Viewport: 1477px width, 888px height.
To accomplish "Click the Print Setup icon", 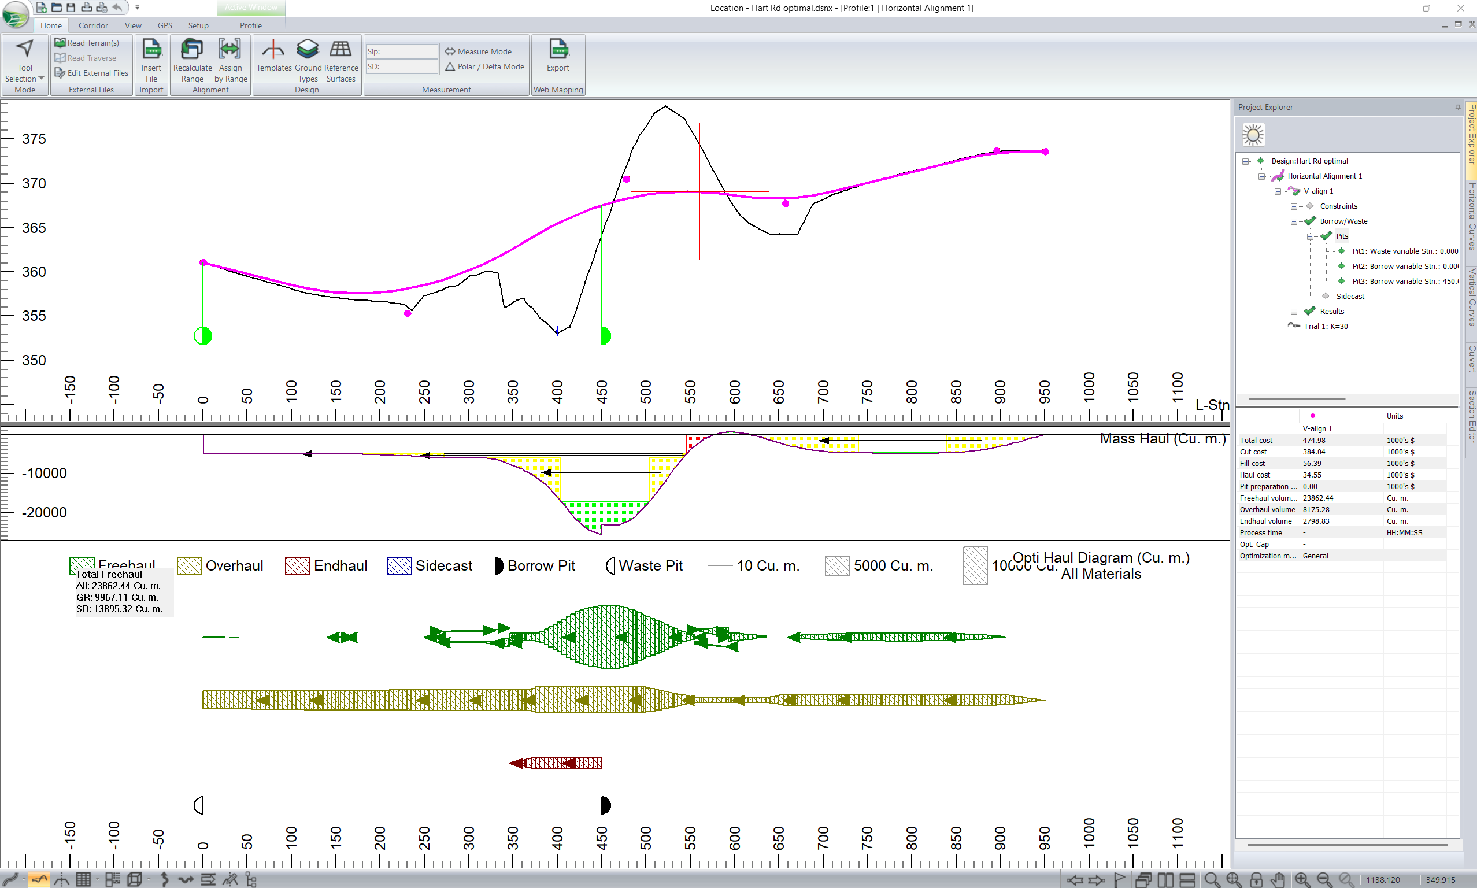I will pos(102,8).
